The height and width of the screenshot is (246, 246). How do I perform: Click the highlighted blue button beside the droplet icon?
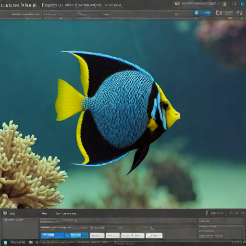point(206,13)
